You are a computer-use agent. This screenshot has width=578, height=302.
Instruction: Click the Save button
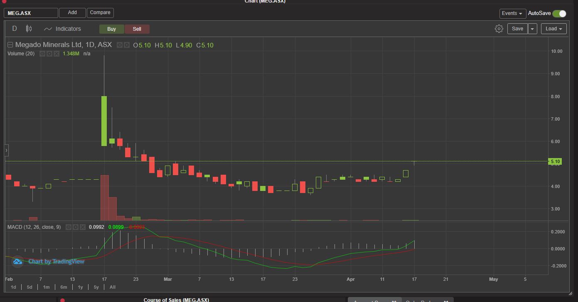click(517, 29)
